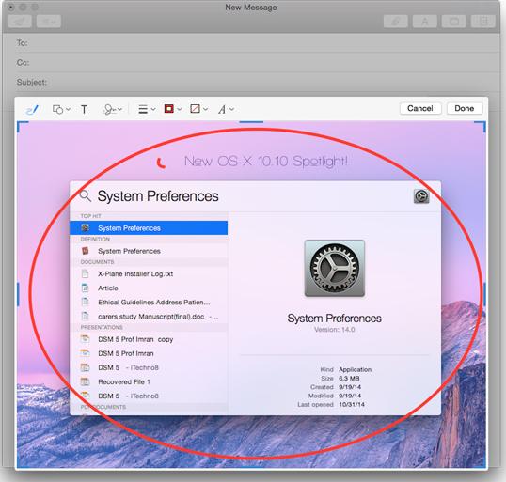Select the Sketch pen tool in Markup toolbar

coord(32,110)
